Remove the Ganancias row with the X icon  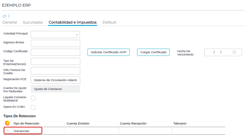coord(7,131)
